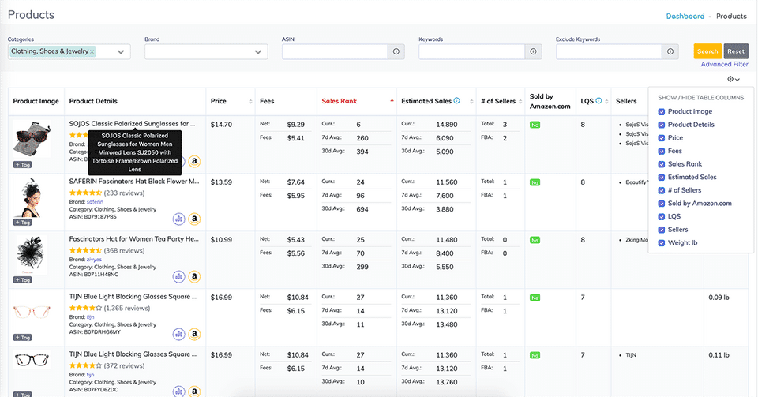The height and width of the screenshot is (397, 758).
Task: Collapse the table columns gear dropdown
Action: point(735,80)
